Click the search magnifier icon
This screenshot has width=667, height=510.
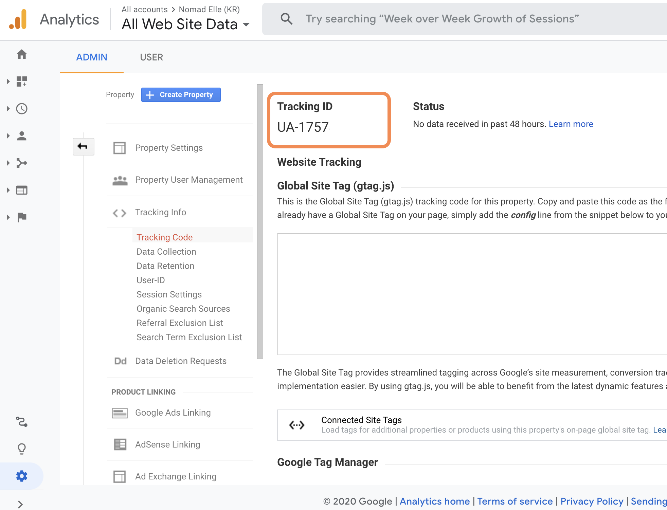[x=286, y=19]
